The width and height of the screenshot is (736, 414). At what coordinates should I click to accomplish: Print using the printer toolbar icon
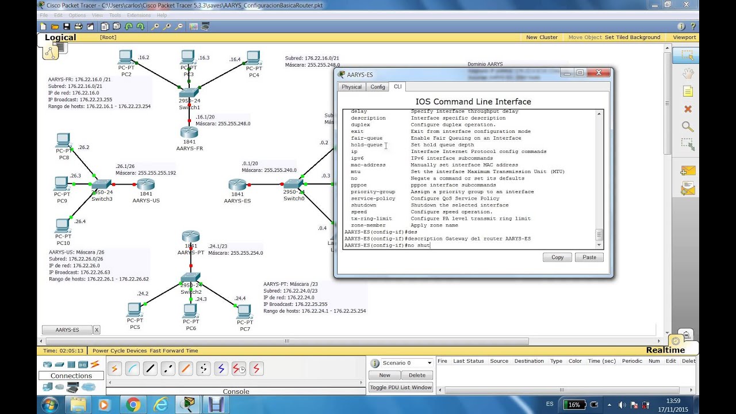click(79, 26)
